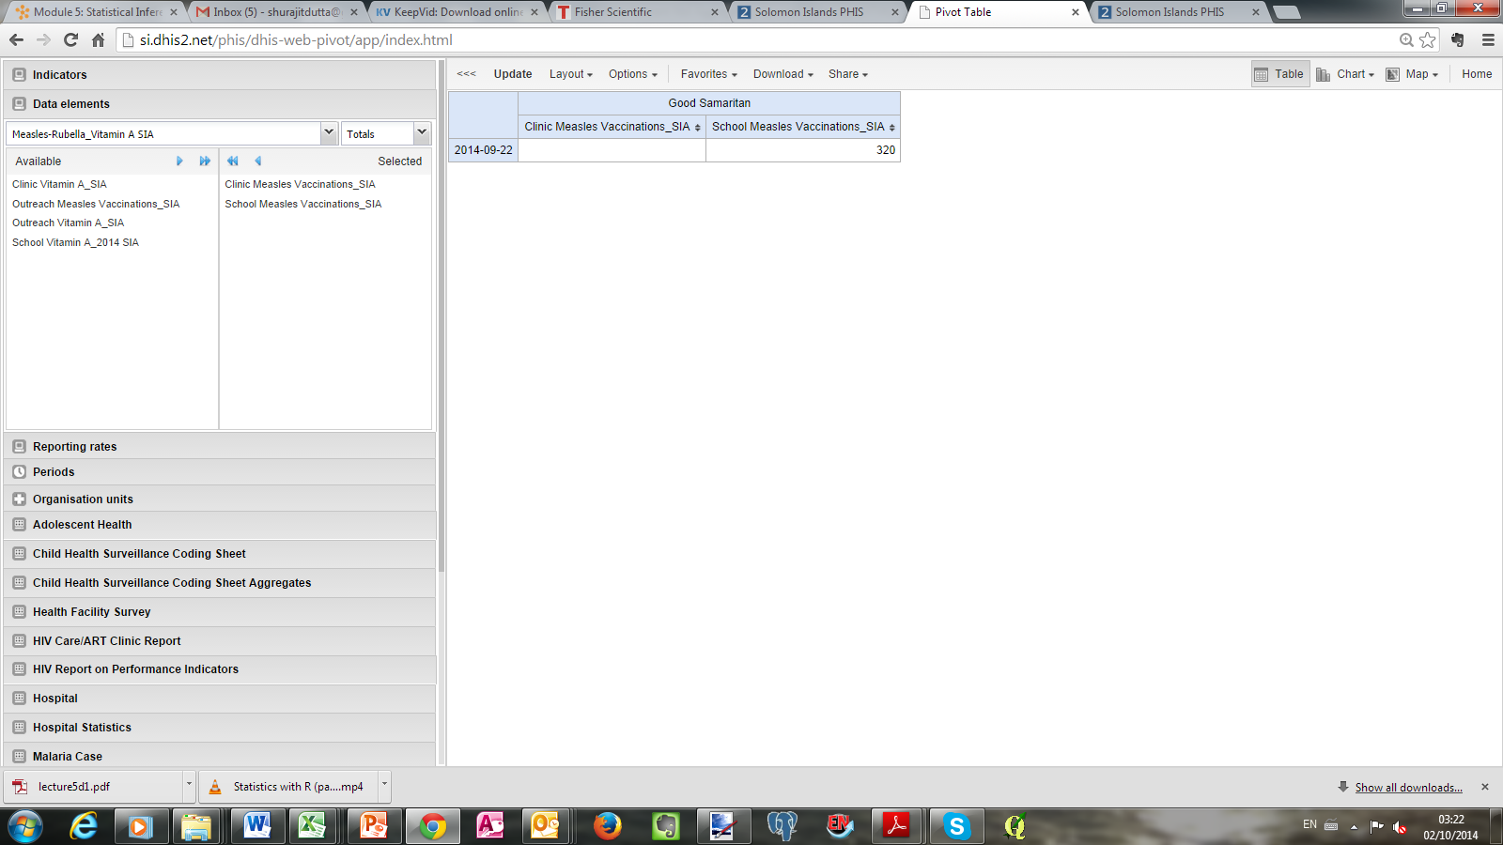This screenshot has height=845, width=1503.
Task: Click Show all downloads link
Action: point(1408,788)
